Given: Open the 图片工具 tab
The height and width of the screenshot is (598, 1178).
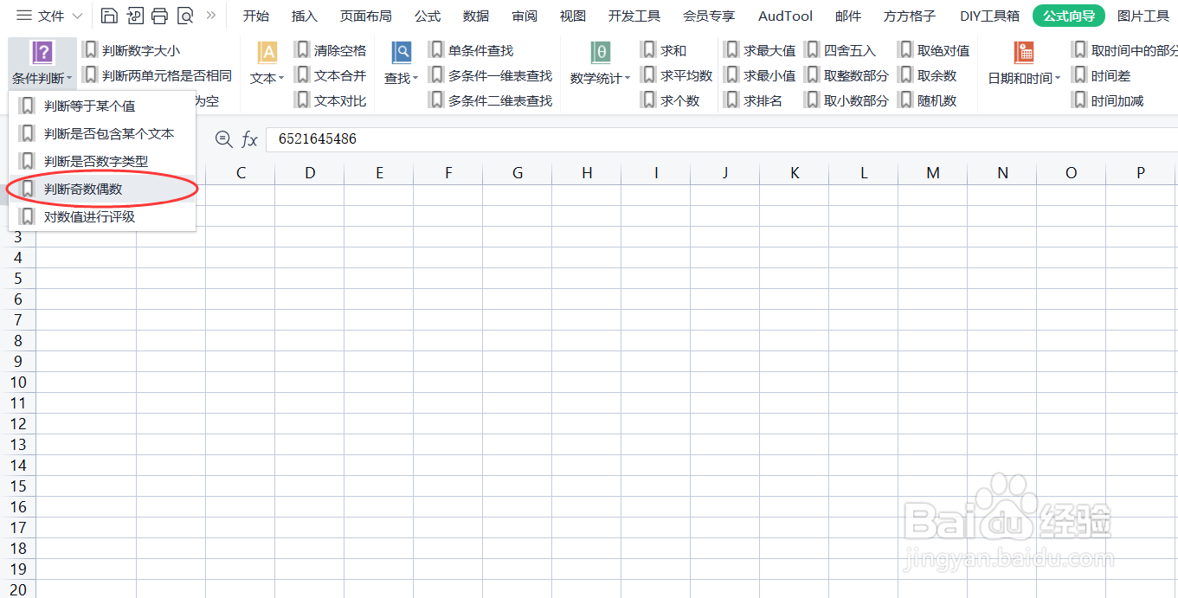Looking at the screenshot, I should pos(1143,16).
